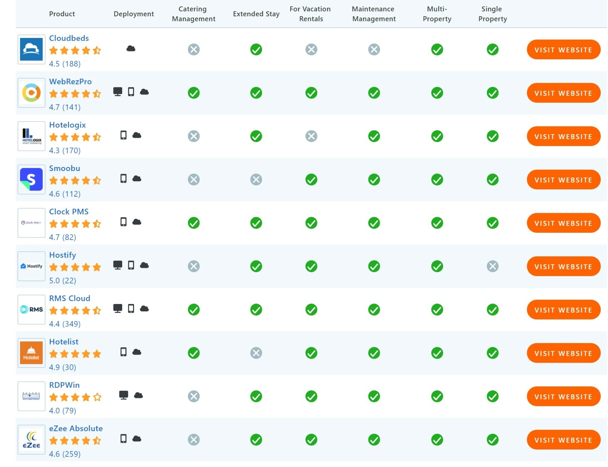Click the eZee Absolute logo thumbnail
This screenshot has width=608, height=467.
point(31,440)
